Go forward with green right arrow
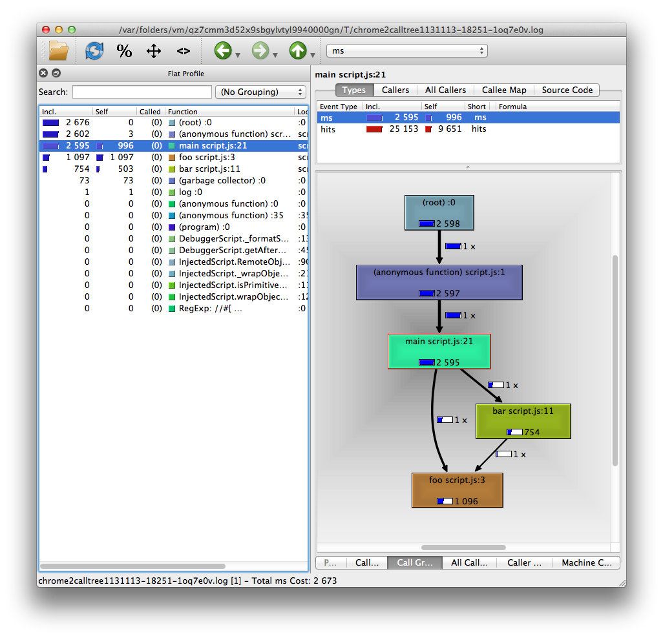663x638 pixels. tap(260, 51)
